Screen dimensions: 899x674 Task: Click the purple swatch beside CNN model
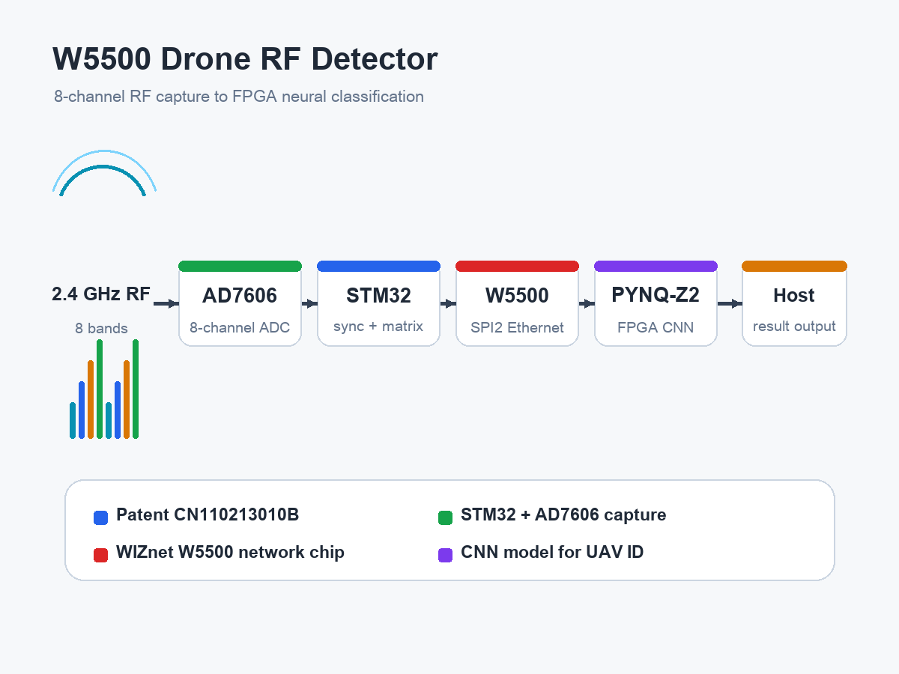tap(445, 554)
